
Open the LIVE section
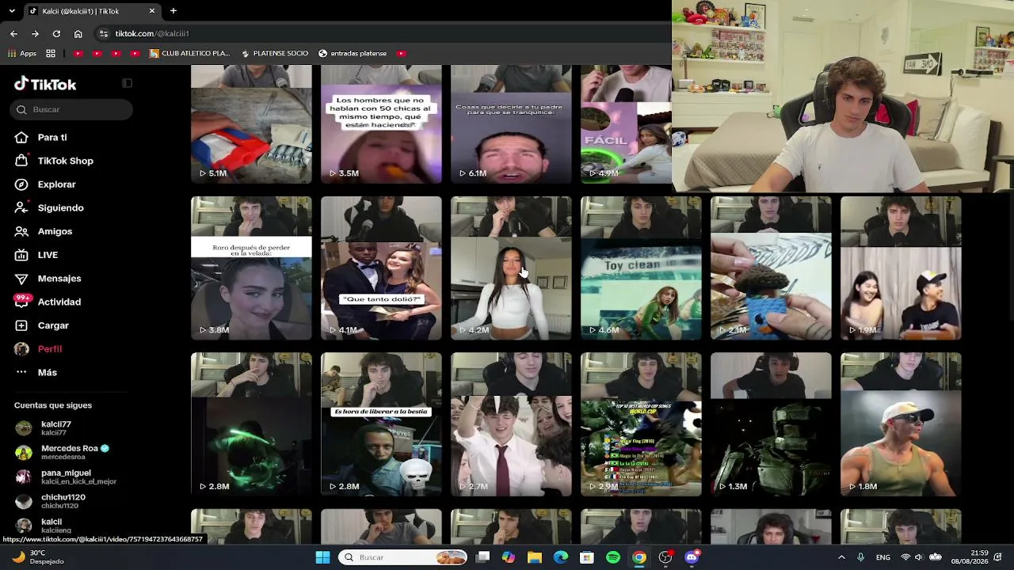coord(38,255)
